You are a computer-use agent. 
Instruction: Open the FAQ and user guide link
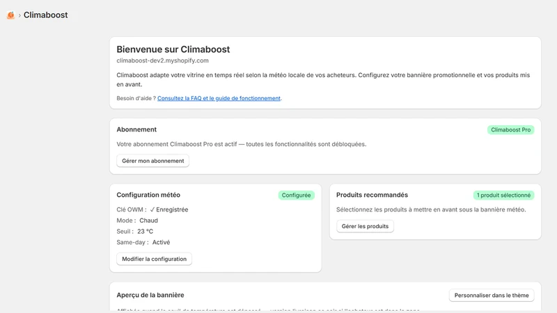(x=219, y=98)
